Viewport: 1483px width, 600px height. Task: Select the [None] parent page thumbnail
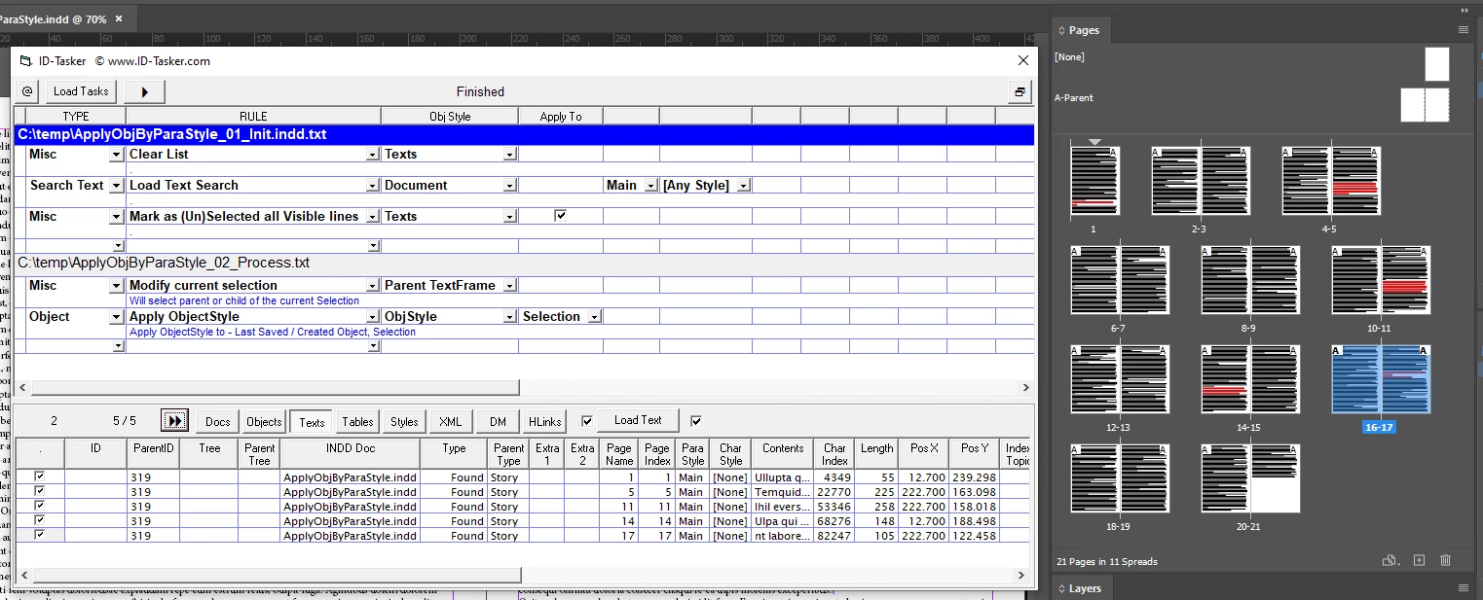tap(1436, 64)
